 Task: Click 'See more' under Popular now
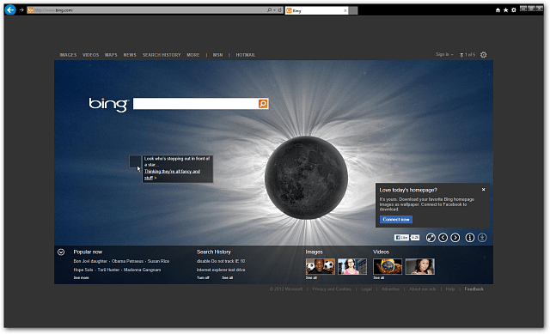(81, 278)
